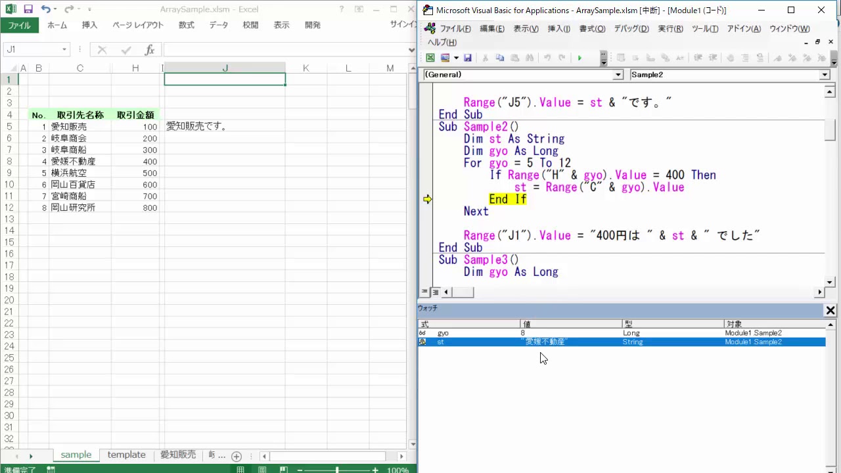Expand the Name Box dropdown arrow
841x473 pixels.
64,50
